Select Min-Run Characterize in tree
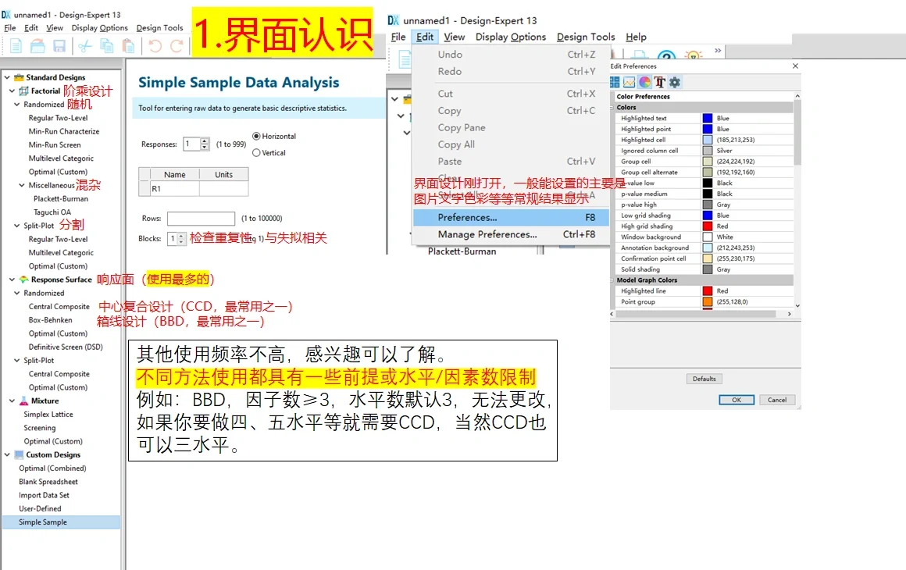906x570 pixels. click(x=63, y=132)
